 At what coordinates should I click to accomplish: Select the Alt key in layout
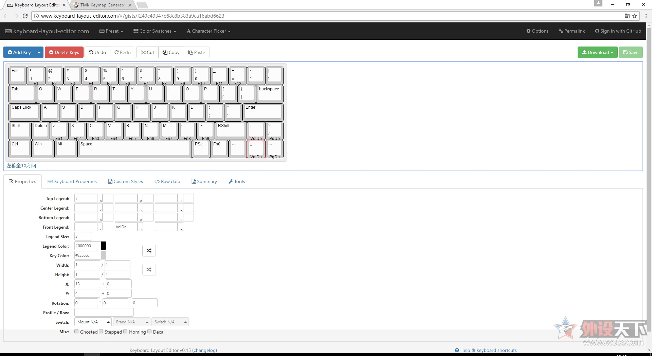click(x=66, y=149)
